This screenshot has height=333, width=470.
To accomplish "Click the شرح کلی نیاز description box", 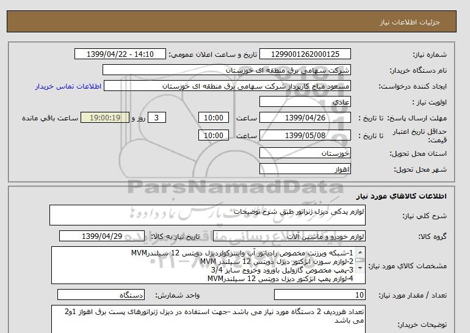I will coord(208,214).
